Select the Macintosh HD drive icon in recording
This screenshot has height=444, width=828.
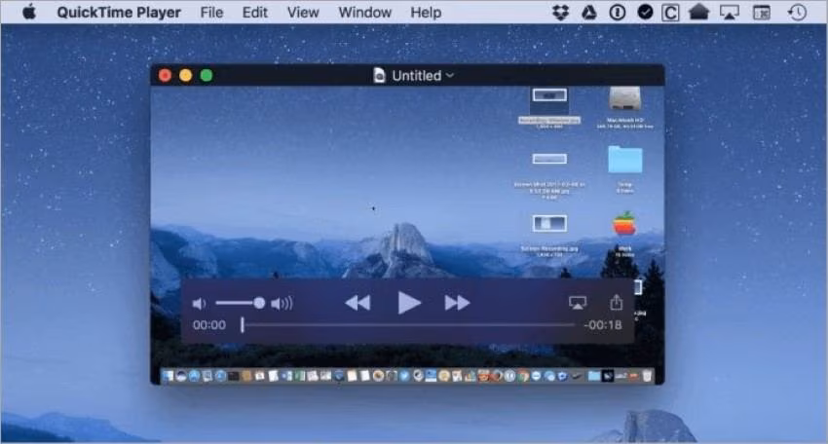click(x=624, y=99)
